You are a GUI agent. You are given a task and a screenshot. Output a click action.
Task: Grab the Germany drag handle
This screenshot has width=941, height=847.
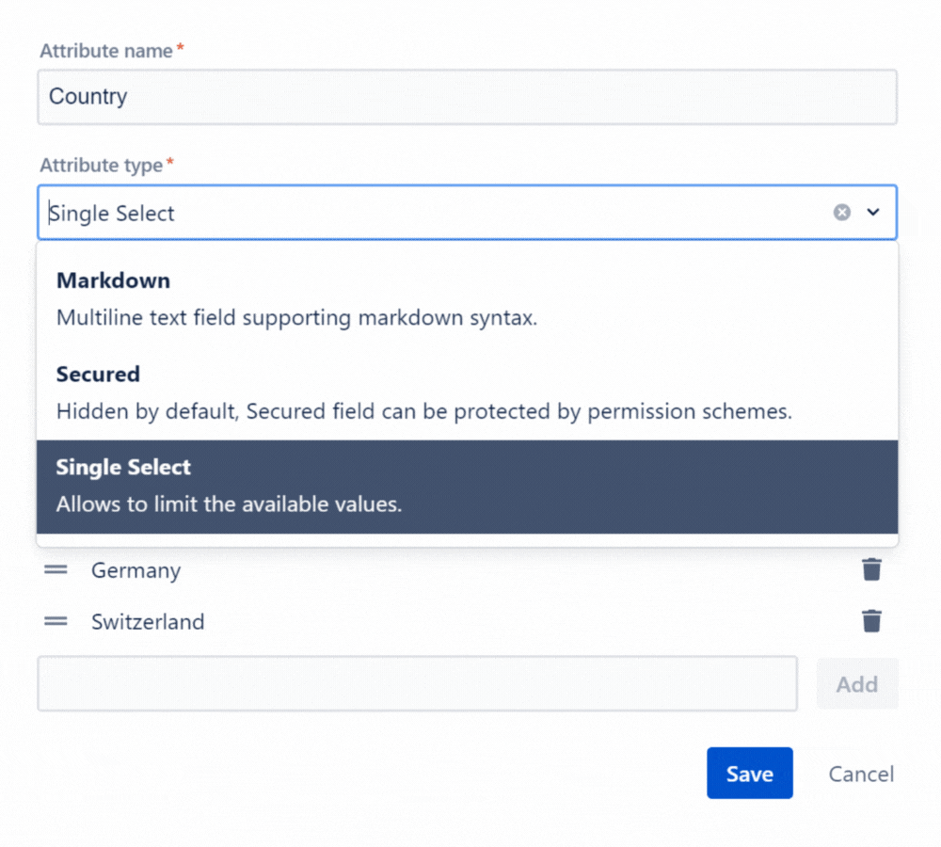point(56,570)
